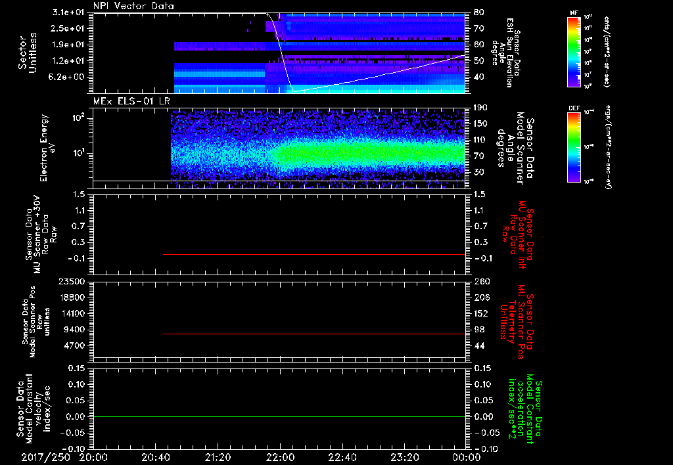673x465 pixels.
Task: Click the red line in MU Scanner +30V panel
Action: 313,254
